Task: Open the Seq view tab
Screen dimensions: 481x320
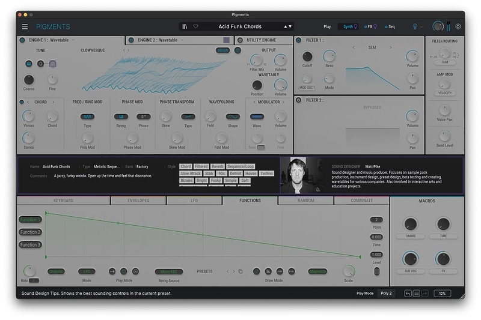Action: [390, 26]
